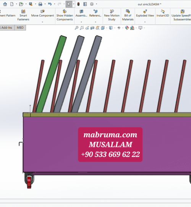Expand the Move Component dropdown arrow

click(42, 22)
